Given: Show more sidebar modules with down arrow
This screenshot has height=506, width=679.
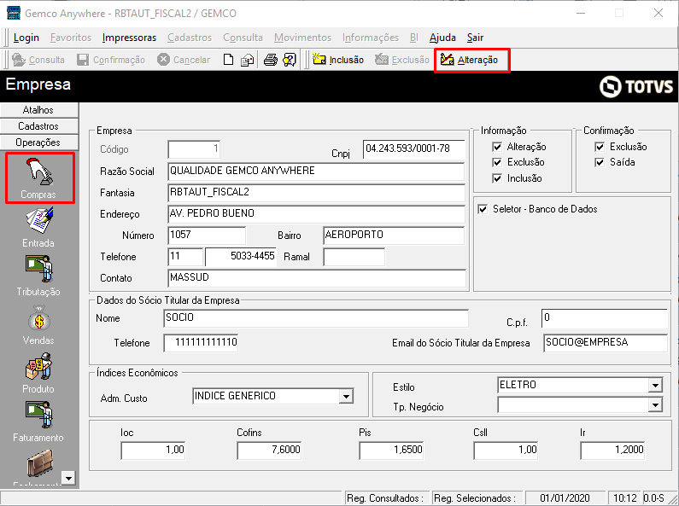Looking at the screenshot, I should (68, 478).
